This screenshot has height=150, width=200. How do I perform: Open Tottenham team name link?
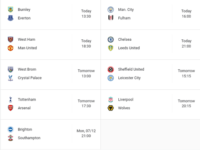[27, 99]
